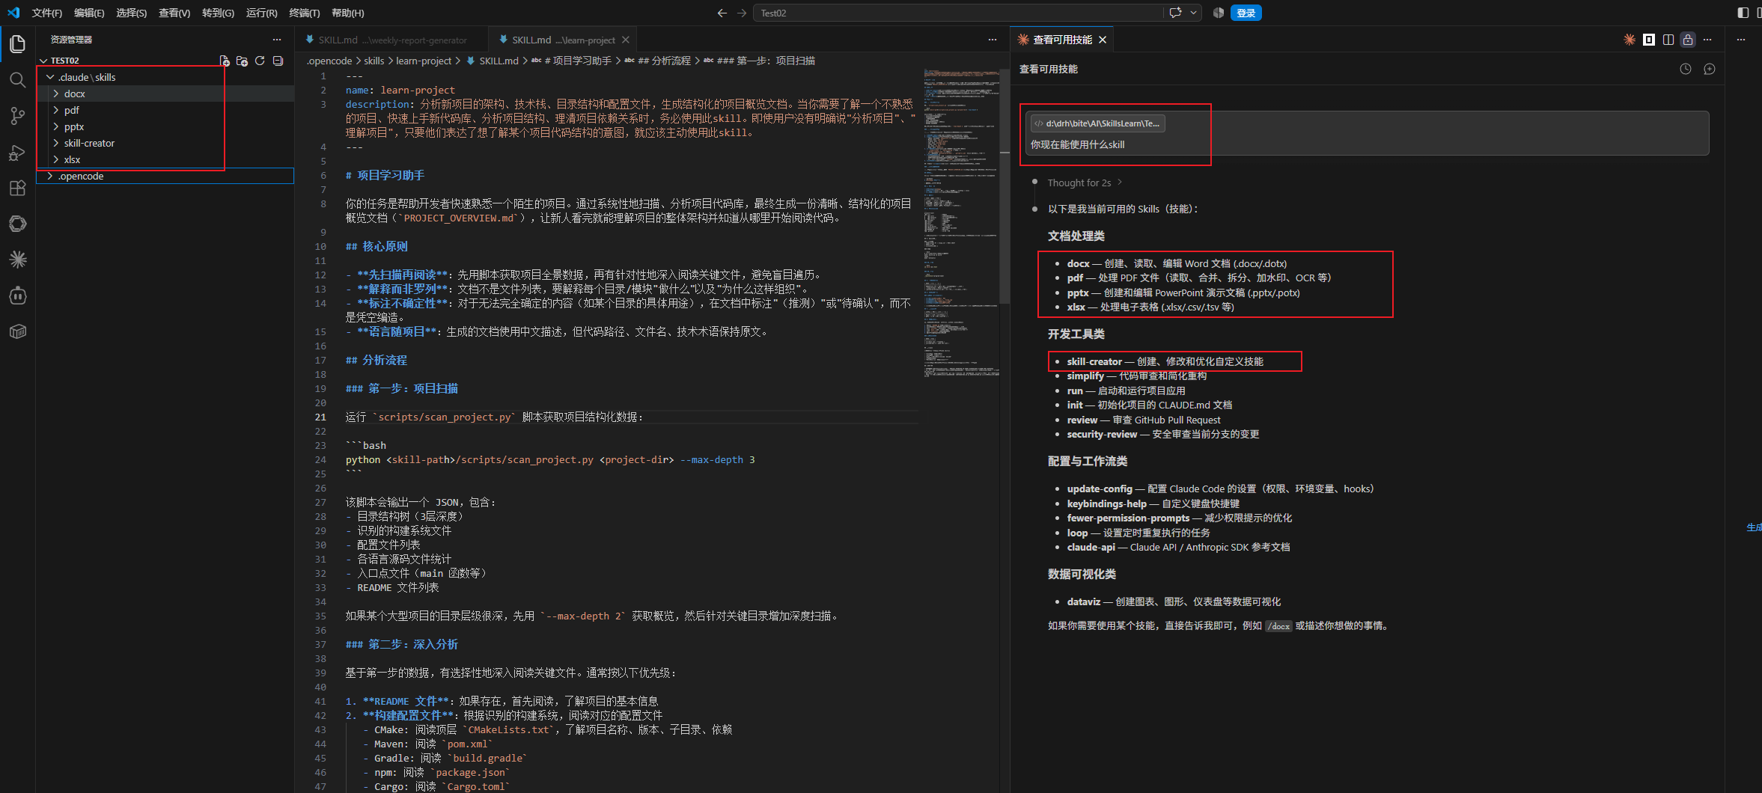Open the Claude starburst icon in activity bar

click(18, 260)
